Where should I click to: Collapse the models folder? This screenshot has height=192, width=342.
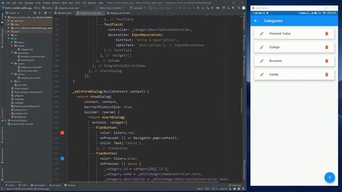point(12,46)
